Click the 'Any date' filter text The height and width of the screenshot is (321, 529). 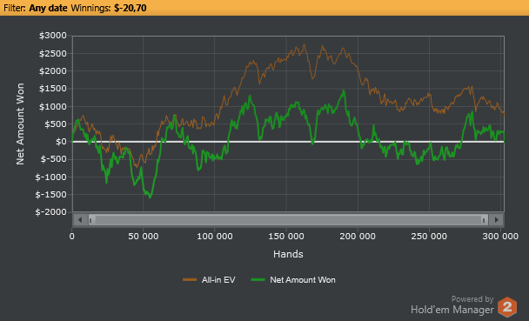(48, 8)
